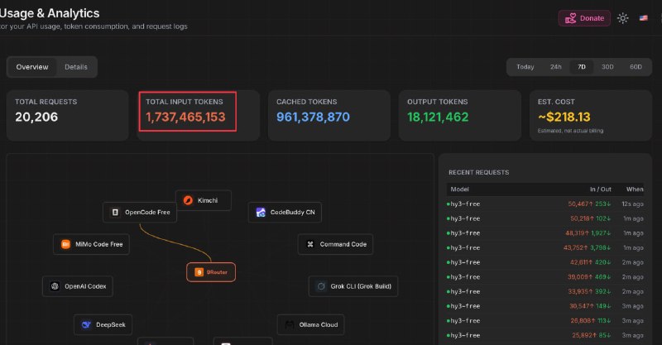Image resolution: width=662 pixels, height=345 pixels.
Task: Click the output tokens value 18,121,462
Action: 438,117
